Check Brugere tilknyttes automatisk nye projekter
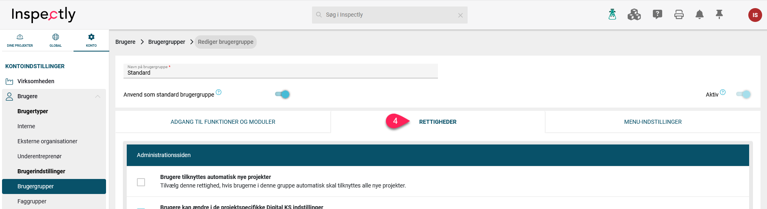 [141, 182]
